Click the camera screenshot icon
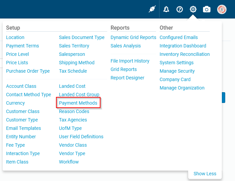This screenshot has width=235, height=181. (207, 9)
